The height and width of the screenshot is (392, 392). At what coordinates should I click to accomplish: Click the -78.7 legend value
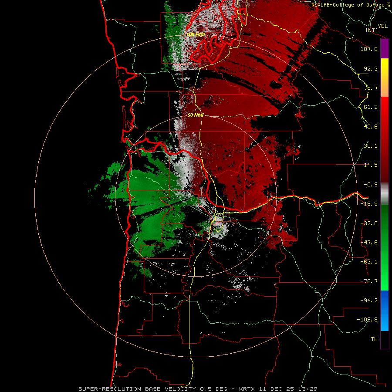[369, 281]
